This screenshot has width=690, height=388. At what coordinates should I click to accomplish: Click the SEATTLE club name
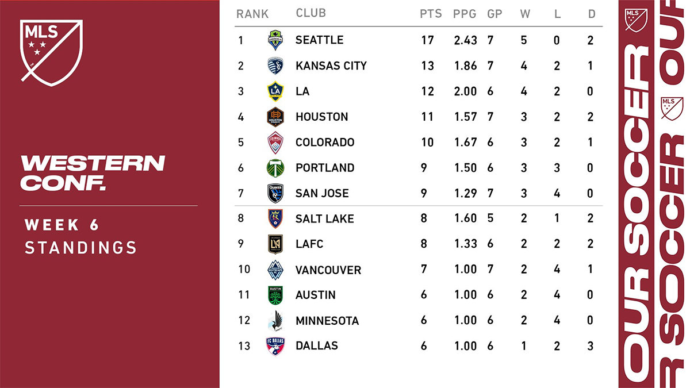click(x=319, y=40)
